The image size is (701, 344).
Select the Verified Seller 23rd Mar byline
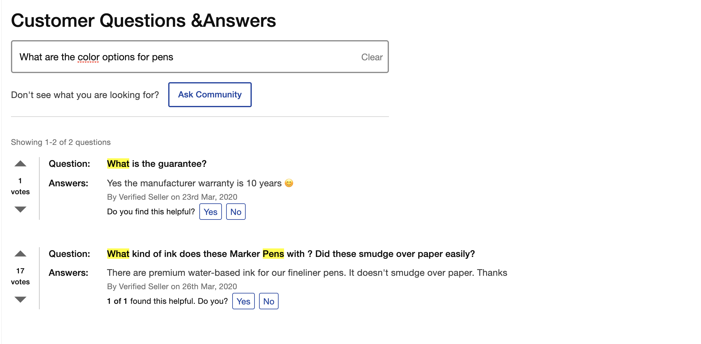click(x=172, y=197)
